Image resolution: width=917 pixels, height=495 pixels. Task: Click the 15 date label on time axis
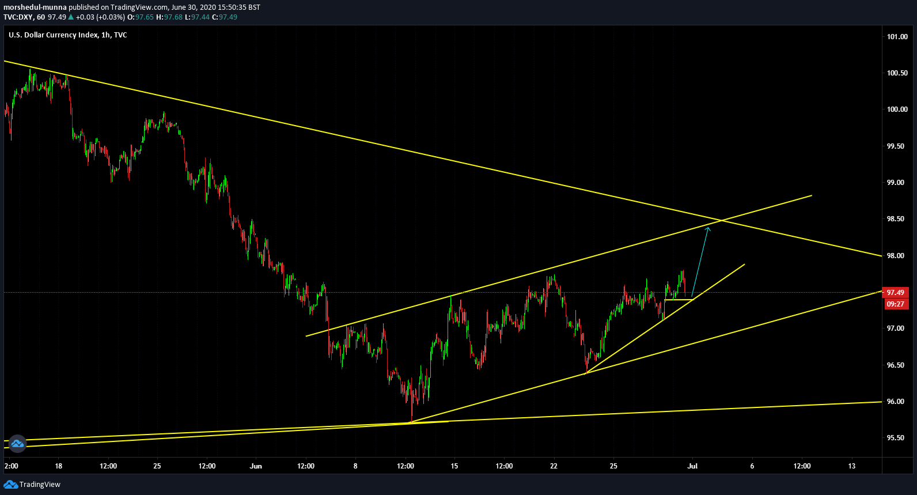click(454, 466)
